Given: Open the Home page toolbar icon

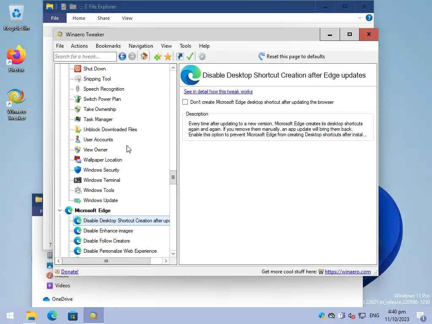Looking at the screenshot, I should pyautogui.click(x=144, y=57).
